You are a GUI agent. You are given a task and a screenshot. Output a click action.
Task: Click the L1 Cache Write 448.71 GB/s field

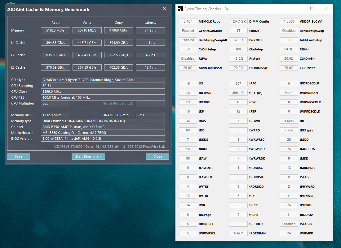pyautogui.click(x=87, y=43)
